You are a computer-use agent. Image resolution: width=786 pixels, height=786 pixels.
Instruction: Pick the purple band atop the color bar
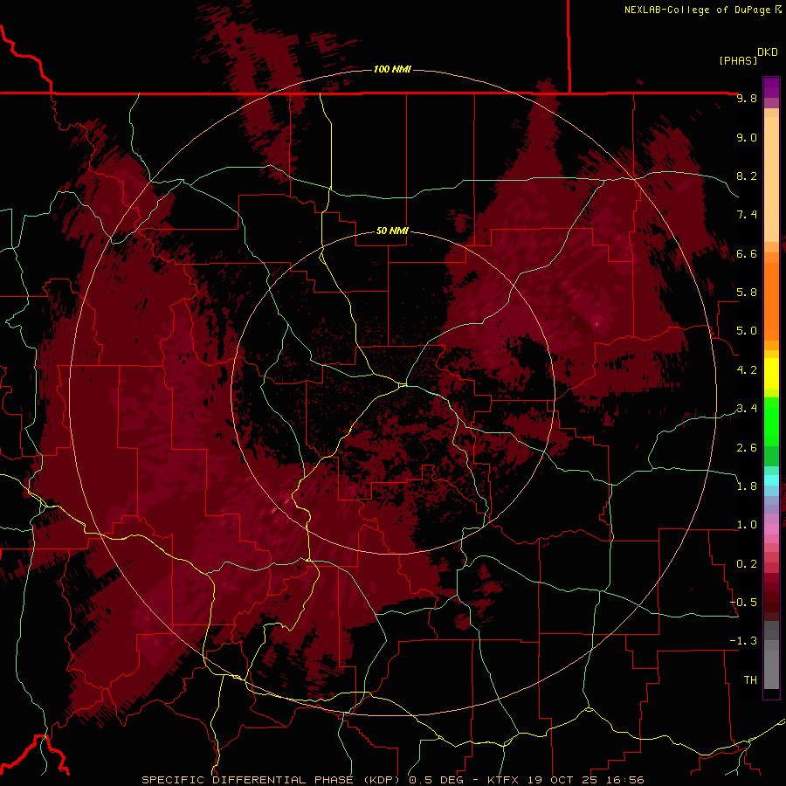pyautogui.click(x=771, y=87)
